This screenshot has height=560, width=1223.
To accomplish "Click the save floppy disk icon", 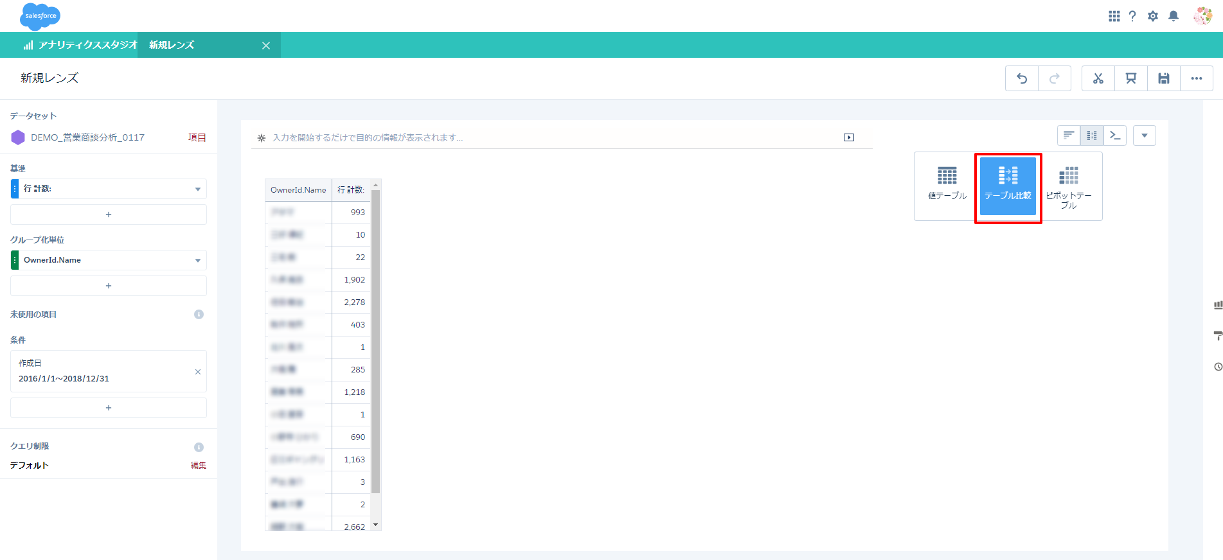I will click(1163, 78).
